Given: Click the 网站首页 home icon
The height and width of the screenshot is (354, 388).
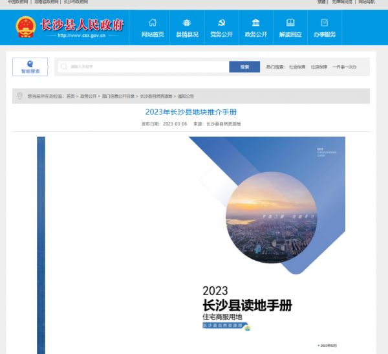Looking at the screenshot, I should pyautogui.click(x=153, y=23).
